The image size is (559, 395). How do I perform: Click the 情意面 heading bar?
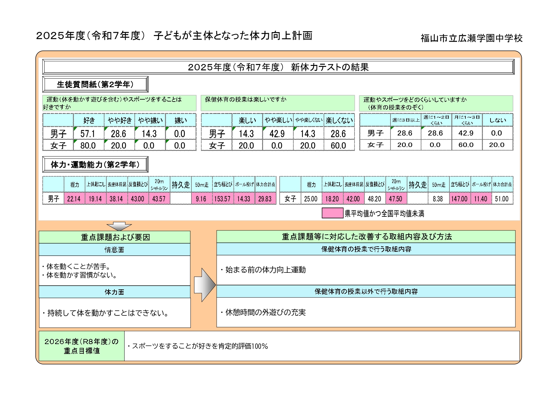[x=114, y=250]
